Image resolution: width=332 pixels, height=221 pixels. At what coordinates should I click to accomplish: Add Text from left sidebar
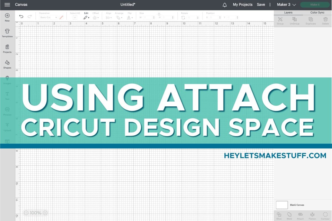tap(7, 96)
